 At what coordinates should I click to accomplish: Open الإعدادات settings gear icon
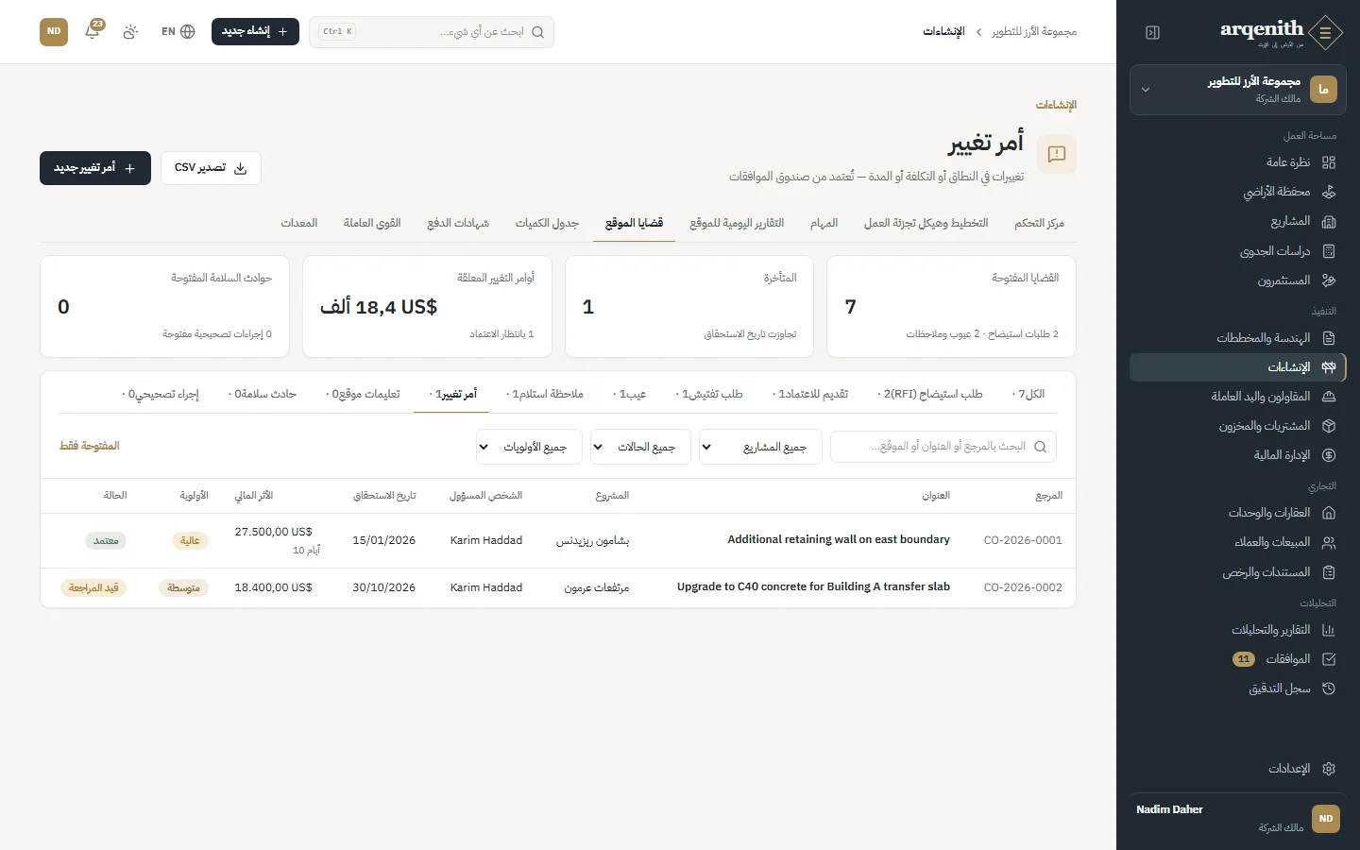click(x=1329, y=769)
